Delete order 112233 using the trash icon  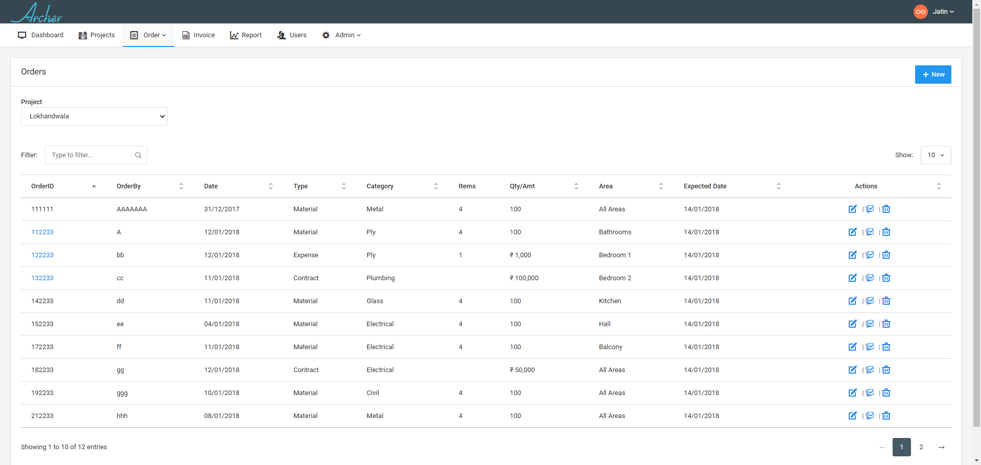(x=886, y=232)
